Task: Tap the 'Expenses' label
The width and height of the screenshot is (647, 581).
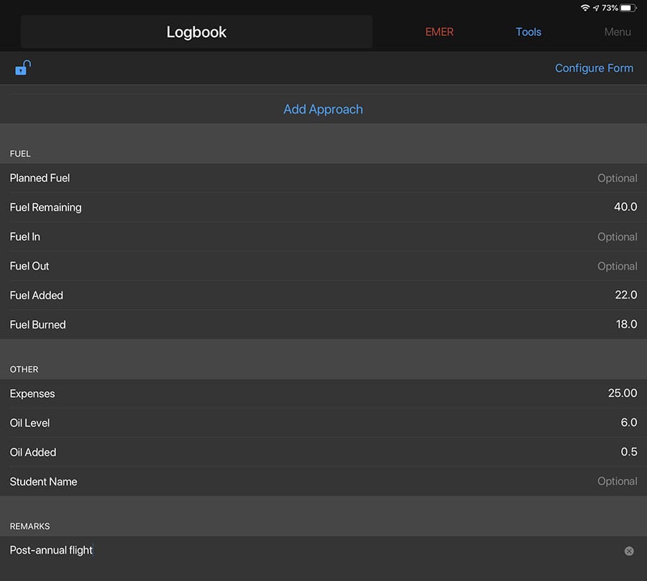Action: click(32, 394)
